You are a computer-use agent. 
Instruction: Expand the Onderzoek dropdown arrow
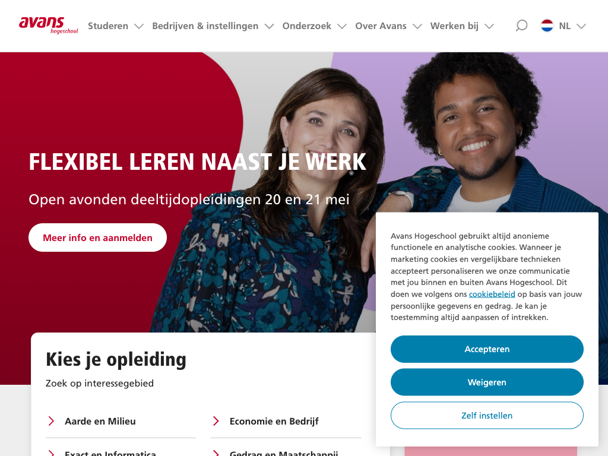click(342, 26)
